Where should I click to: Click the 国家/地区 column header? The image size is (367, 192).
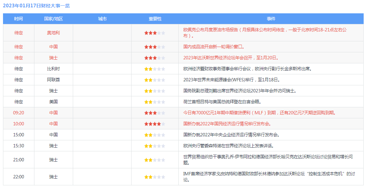53,19
